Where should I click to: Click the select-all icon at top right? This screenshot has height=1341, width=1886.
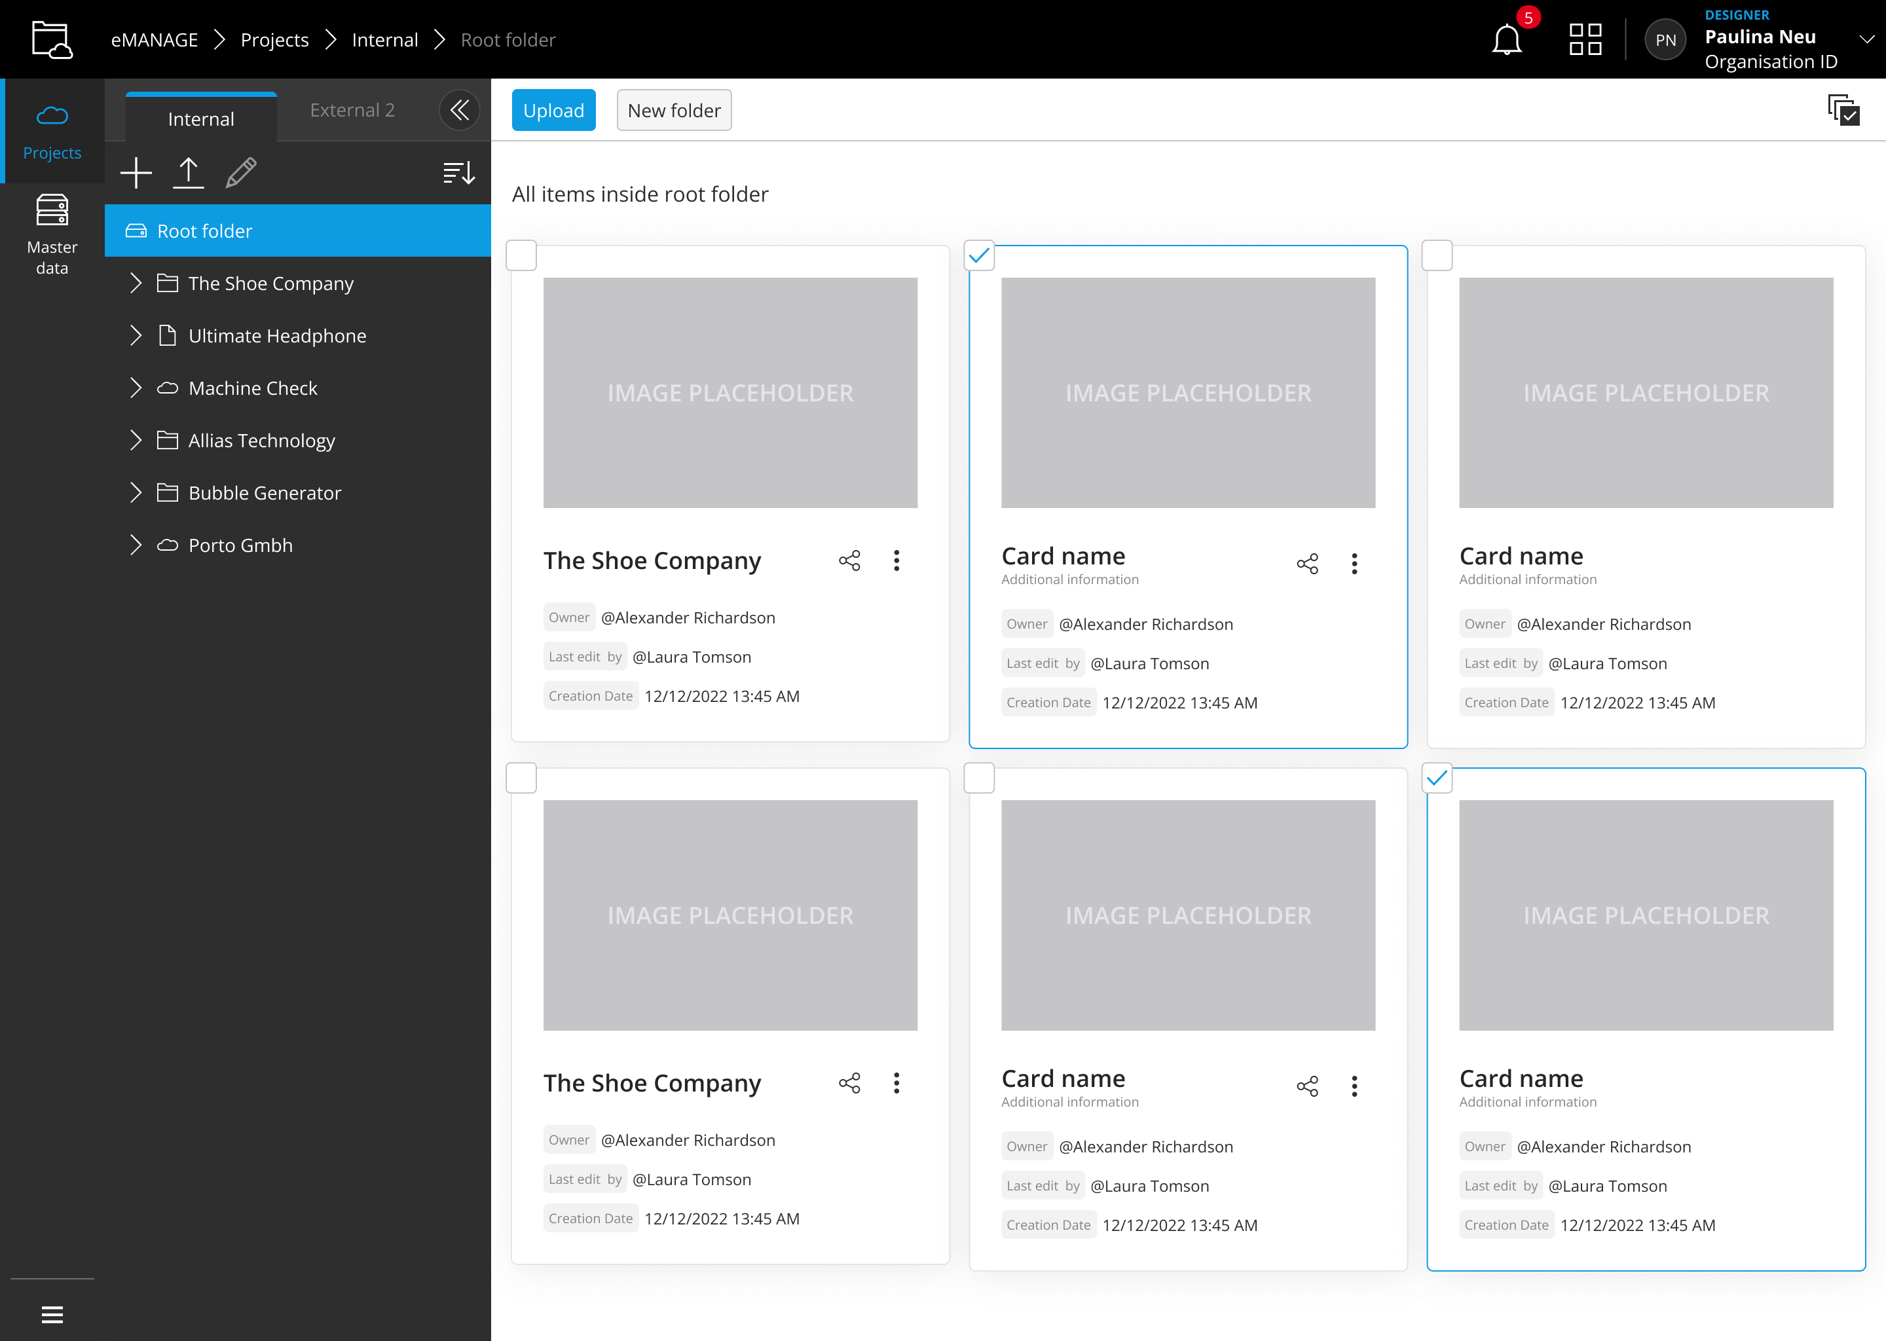click(x=1842, y=109)
